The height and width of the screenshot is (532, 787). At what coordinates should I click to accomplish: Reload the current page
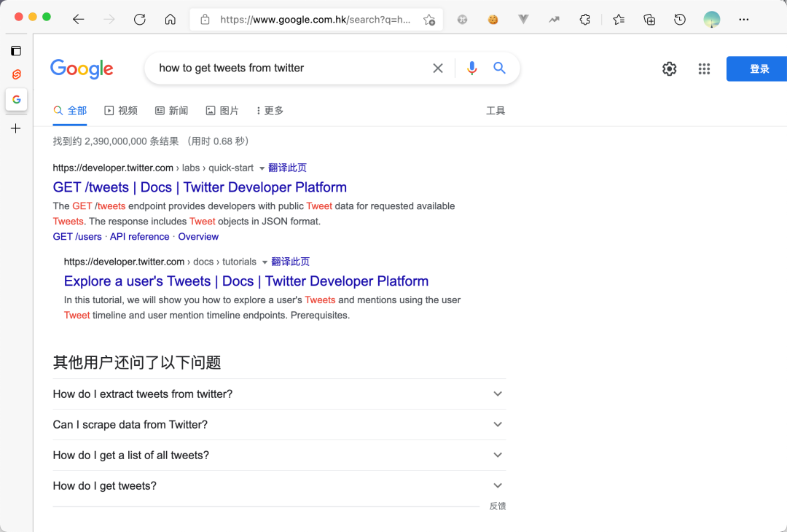tap(139, 20)
